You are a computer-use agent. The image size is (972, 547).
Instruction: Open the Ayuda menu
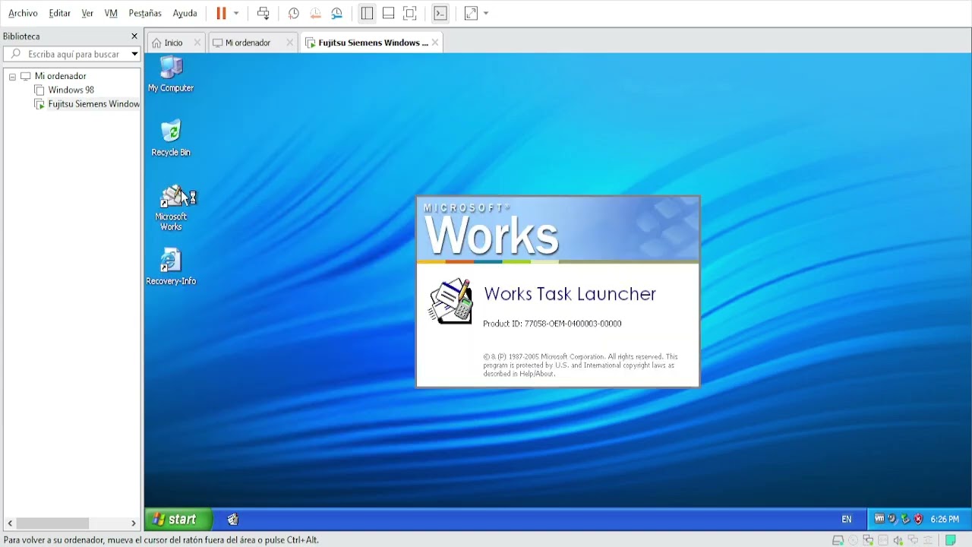click(x=185, y=13)
